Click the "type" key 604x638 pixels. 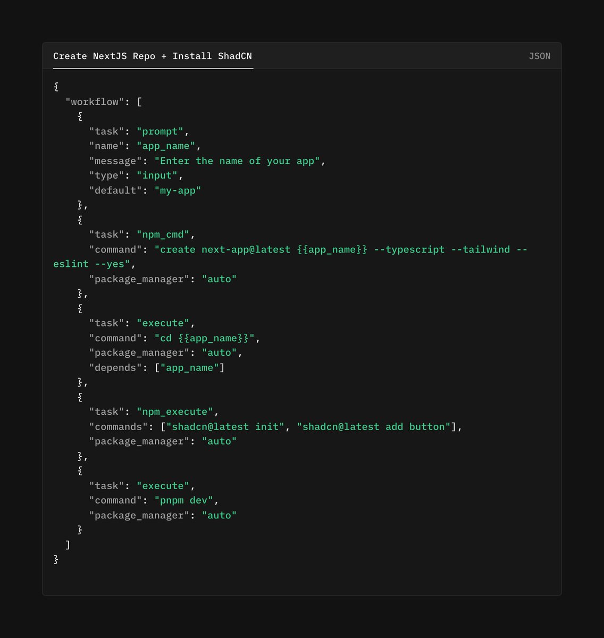click(107, 175)
